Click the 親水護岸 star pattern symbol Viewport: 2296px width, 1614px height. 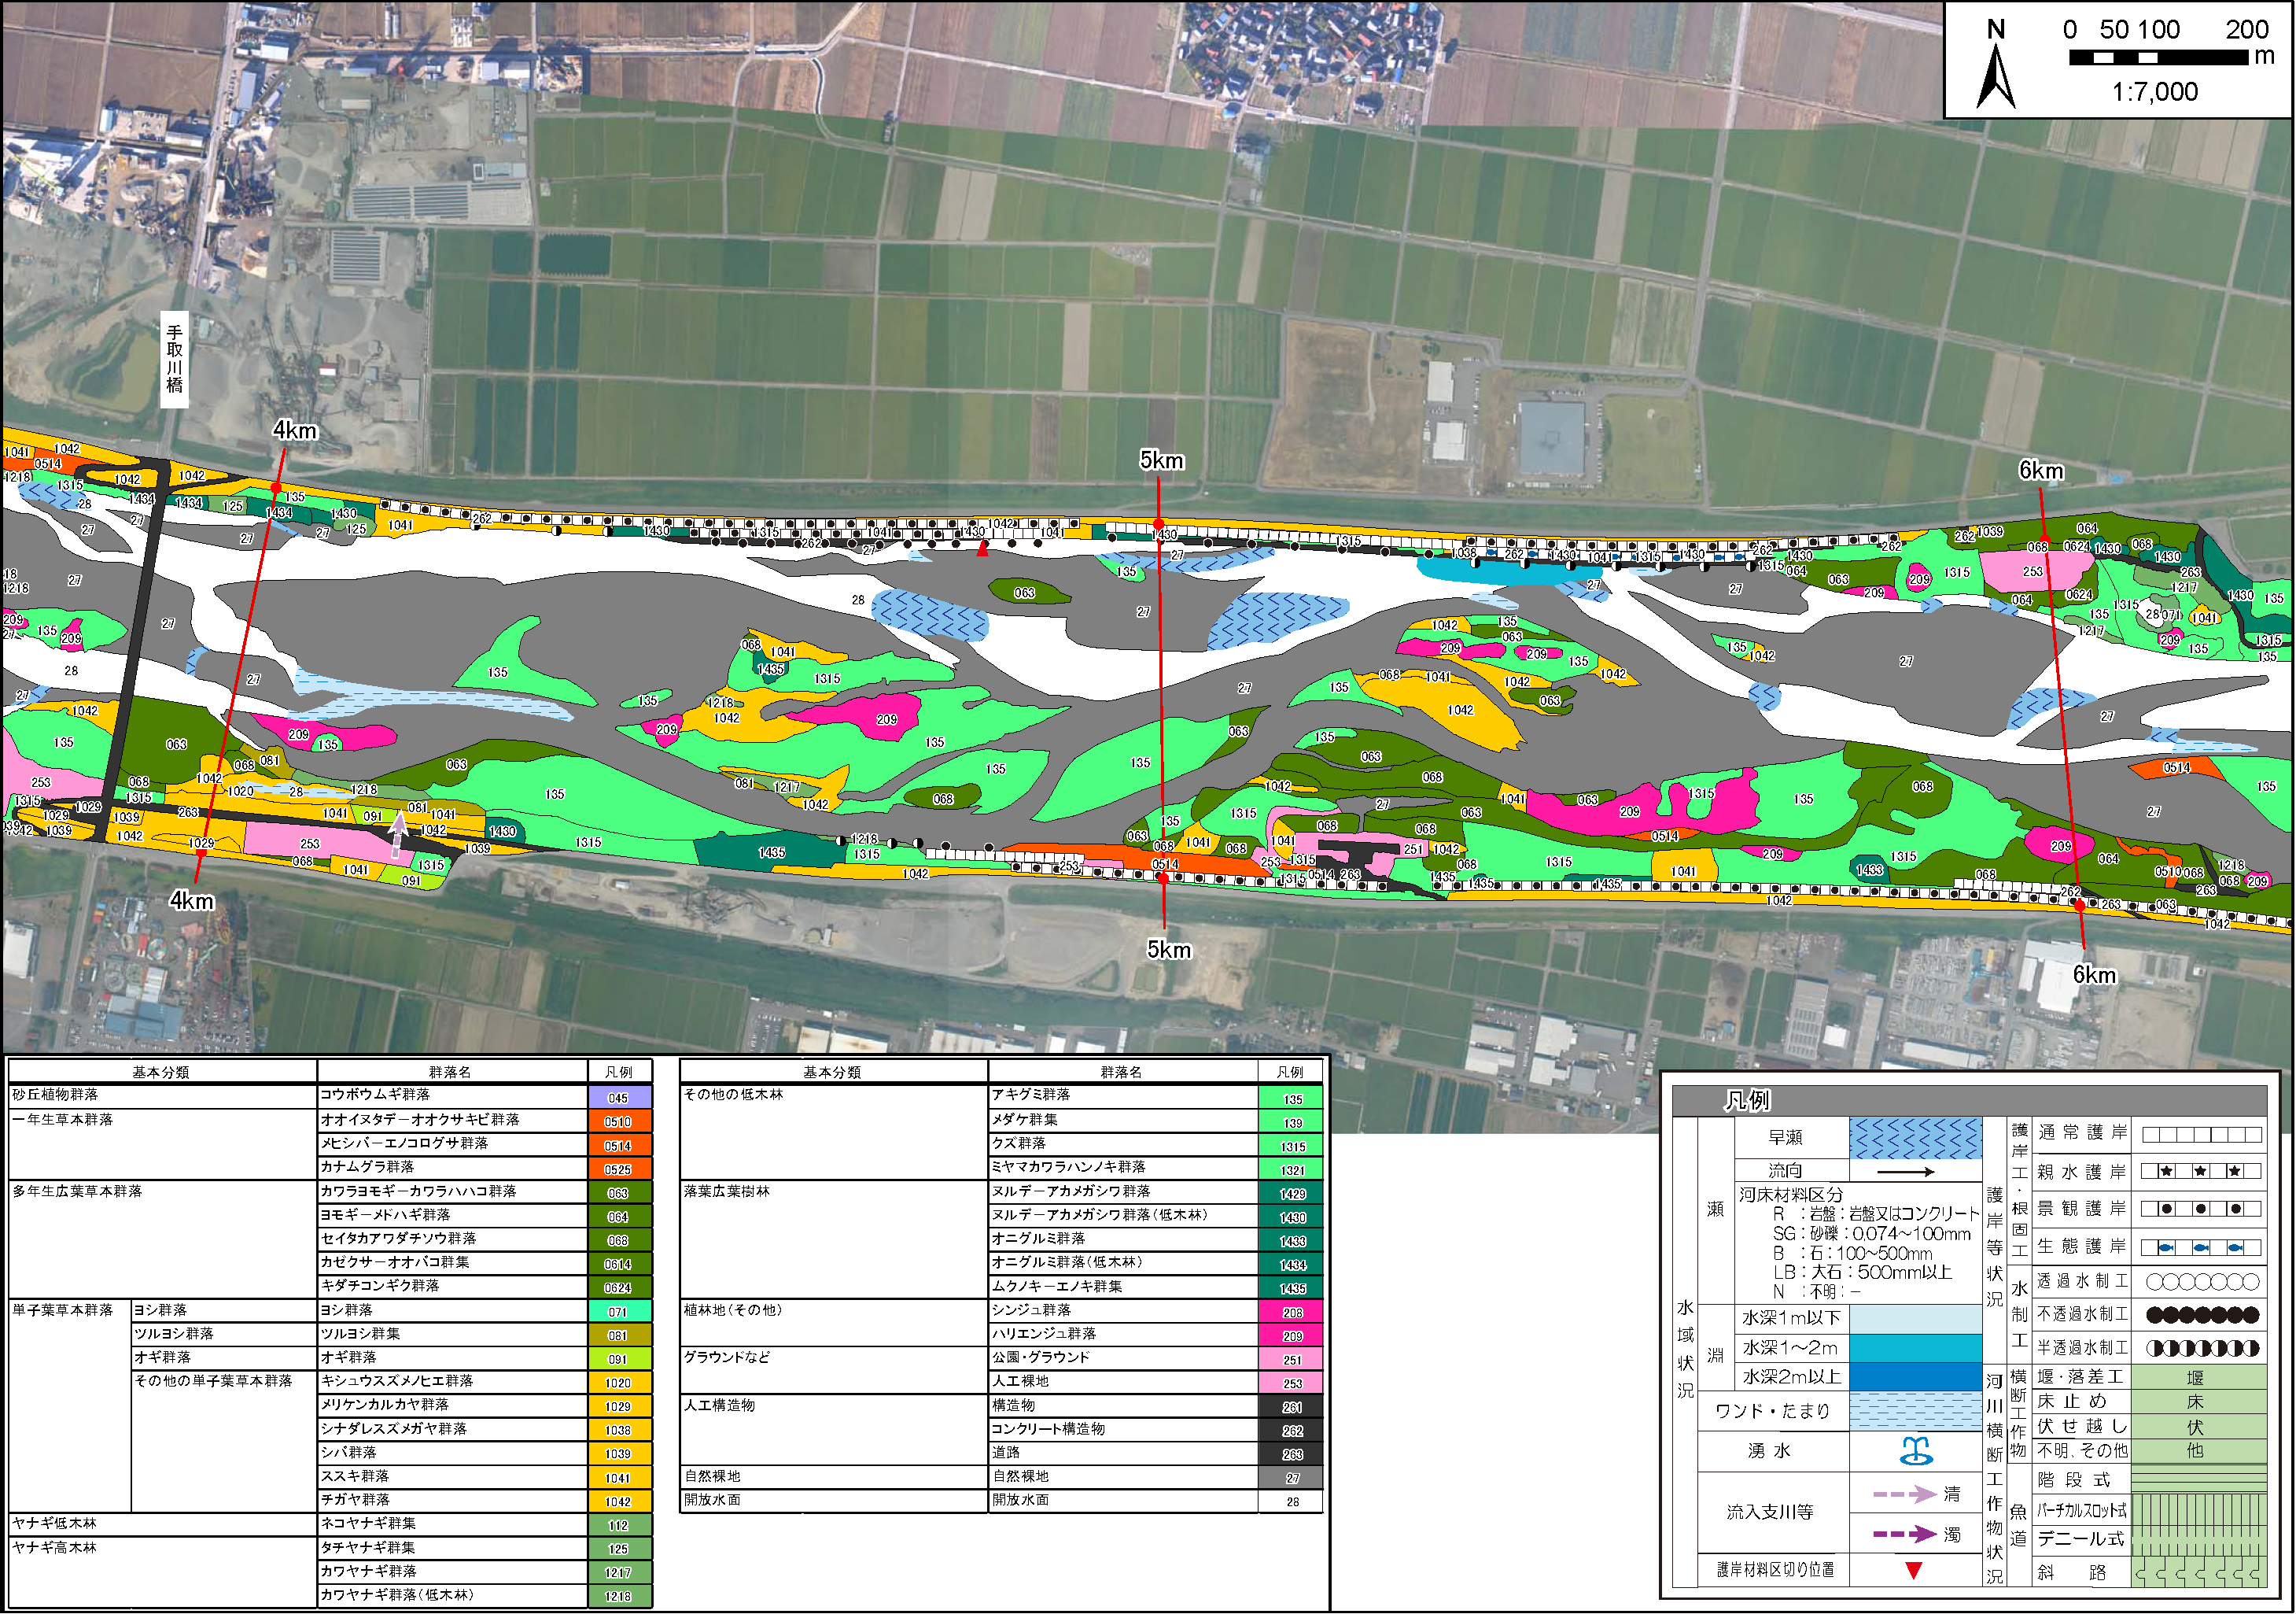point(2201,1172)
